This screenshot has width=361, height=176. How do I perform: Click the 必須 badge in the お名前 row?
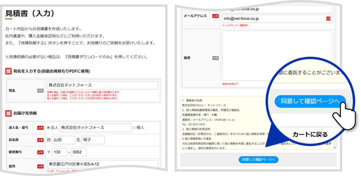(x=40, y=140)
